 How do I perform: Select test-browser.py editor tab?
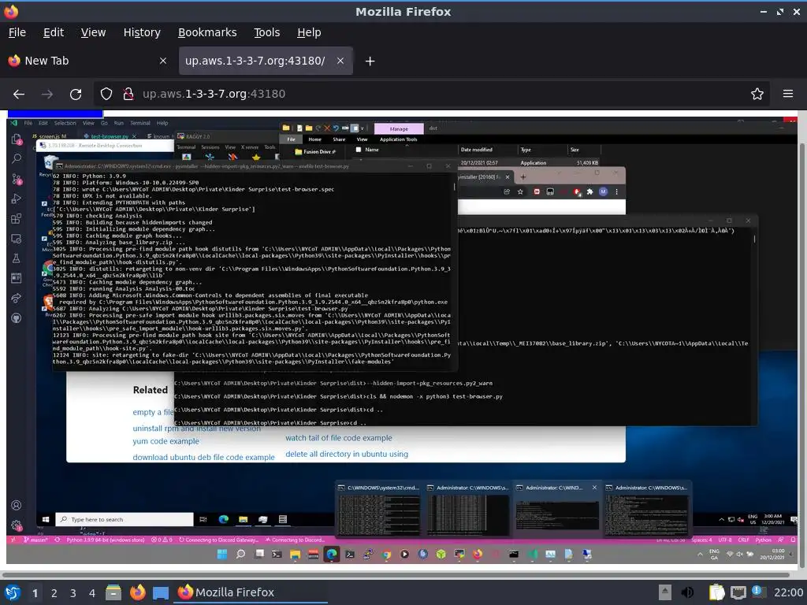[110, 136]
